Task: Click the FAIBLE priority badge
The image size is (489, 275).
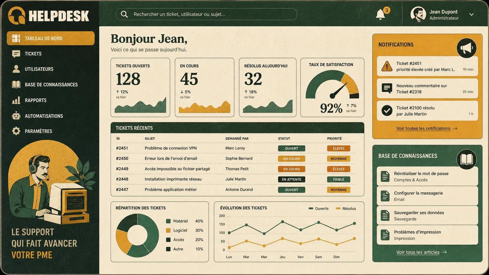Action: click(338, 179)
